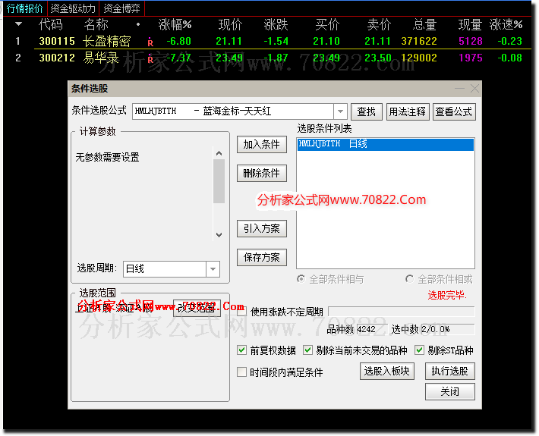The height and width of the screenshot is (436, 539).
Task: Sort by 名称 column header
Action: [x=96, y=24]
